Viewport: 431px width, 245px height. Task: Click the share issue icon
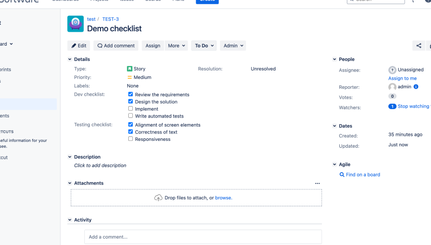(419, 46)
